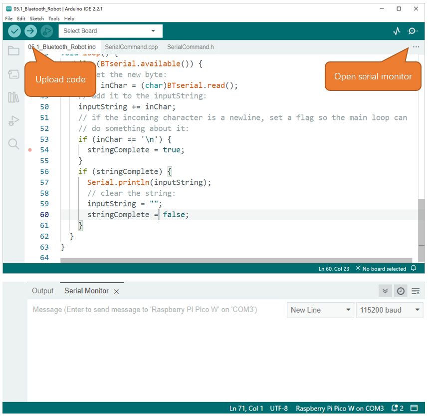This screenshot has width=428, height=416.
Task: Click the horizontal editor scrollbar
Action: coord(236,260)
